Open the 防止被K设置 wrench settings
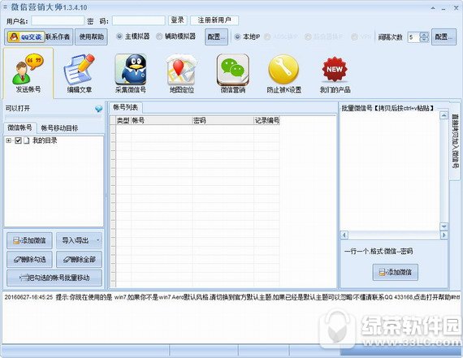Viewport: 463px width, 358px height. click(x=283, y=73)
